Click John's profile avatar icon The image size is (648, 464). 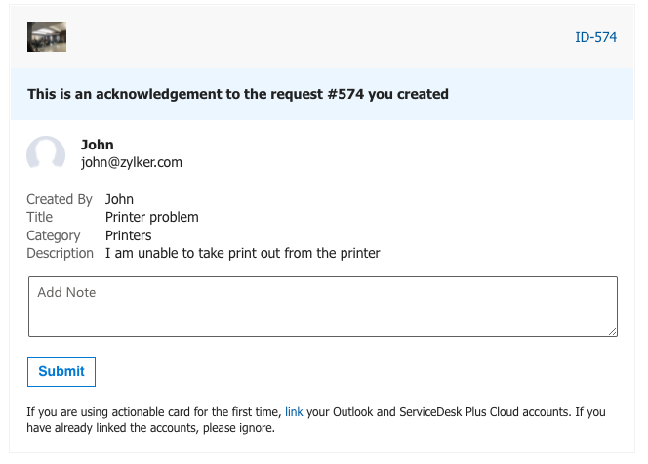(x=46, y=153)
